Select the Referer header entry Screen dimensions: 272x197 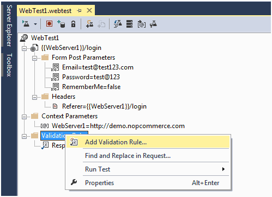coord(104,106)
